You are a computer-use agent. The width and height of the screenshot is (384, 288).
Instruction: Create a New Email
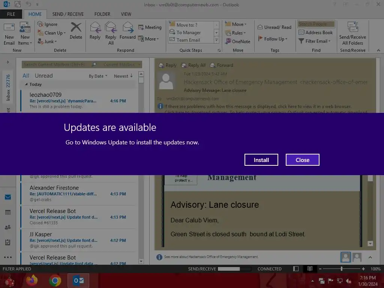tap(9, 34)
